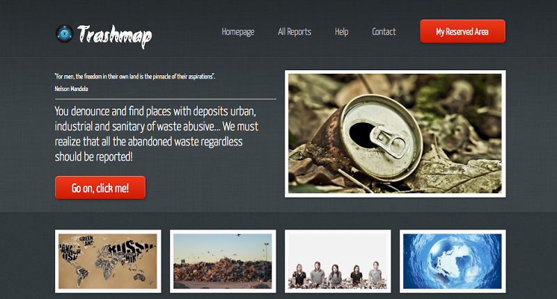This screenshot has height=299, width=557.
Task: Open the landfill with birds thumbnail
Action: (x=223, y=261)
